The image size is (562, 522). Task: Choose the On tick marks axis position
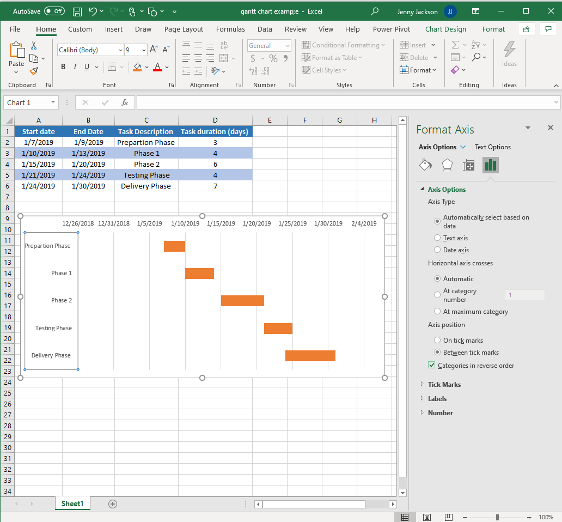[437, 339]
